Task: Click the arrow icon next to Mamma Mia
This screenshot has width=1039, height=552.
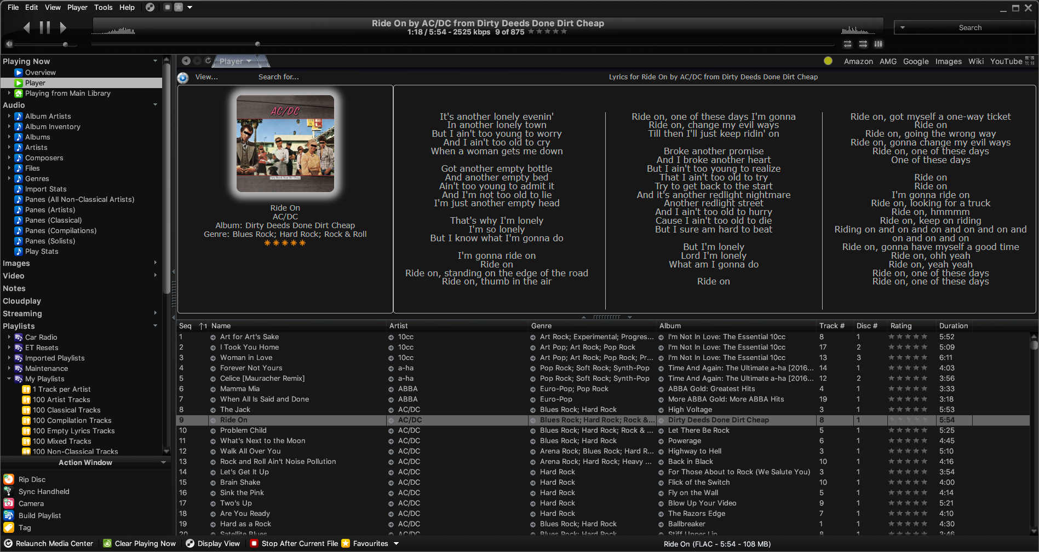Action: (x=213, y=389)
